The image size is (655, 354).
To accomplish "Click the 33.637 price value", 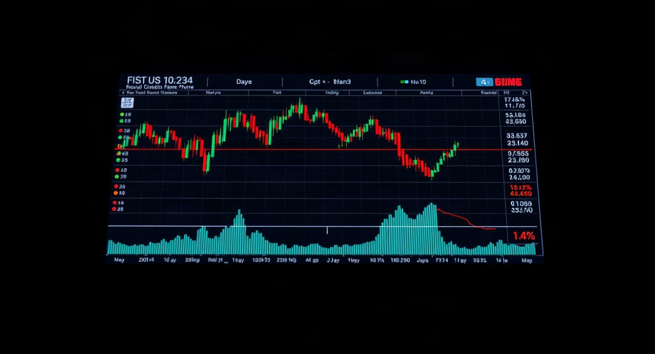I will 516,136.
